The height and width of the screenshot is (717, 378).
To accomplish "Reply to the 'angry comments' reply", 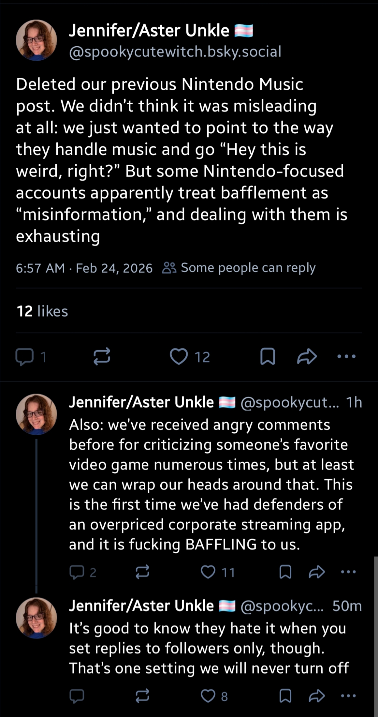I will [x=76, y=572].
